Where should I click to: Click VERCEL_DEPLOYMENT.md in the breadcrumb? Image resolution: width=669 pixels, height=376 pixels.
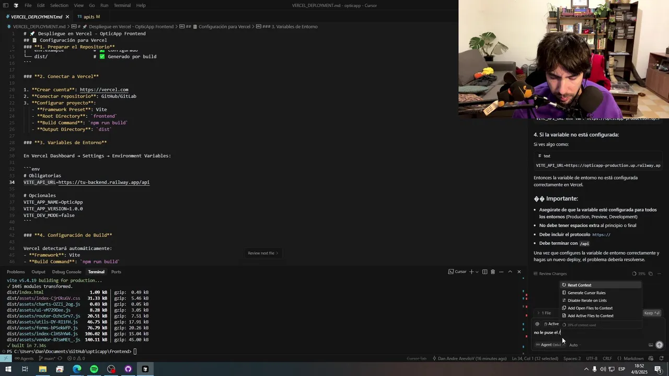point(39,27)
